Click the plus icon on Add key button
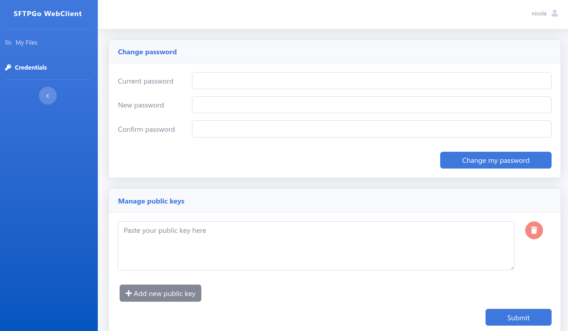This screenshot has height=331, width=568. click(x=129, y=294)
